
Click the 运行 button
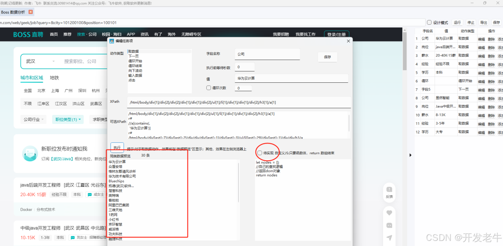pos(457,22)
